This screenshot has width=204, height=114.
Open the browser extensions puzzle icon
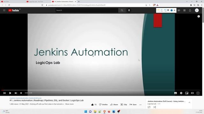(x=191, y=5)
